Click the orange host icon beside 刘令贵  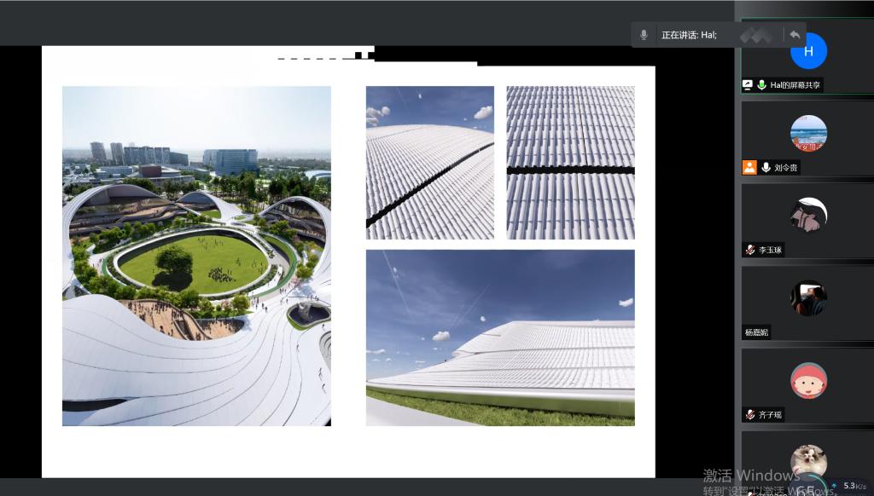tap(749, 168)
